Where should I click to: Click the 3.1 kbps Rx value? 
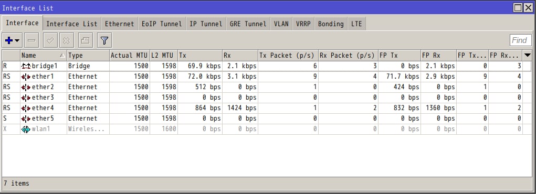[x=241, y=77]
